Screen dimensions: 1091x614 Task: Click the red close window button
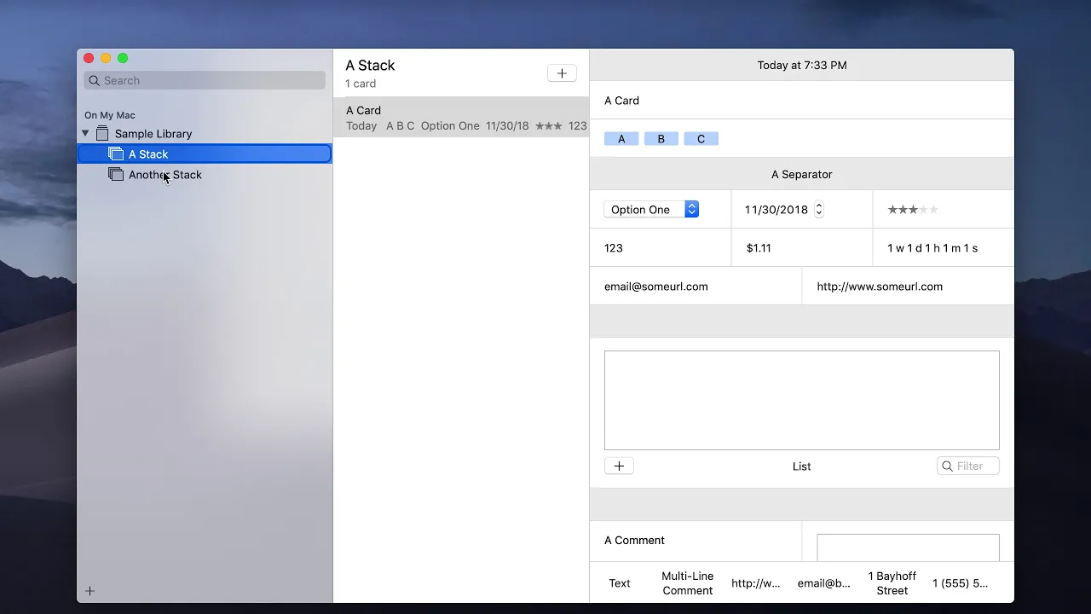coord(89,58)
